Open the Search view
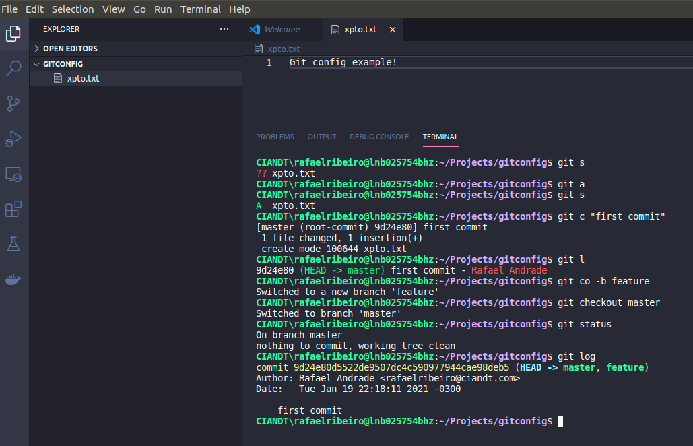Viewport: 693px width, 446px height. [13, 68]
